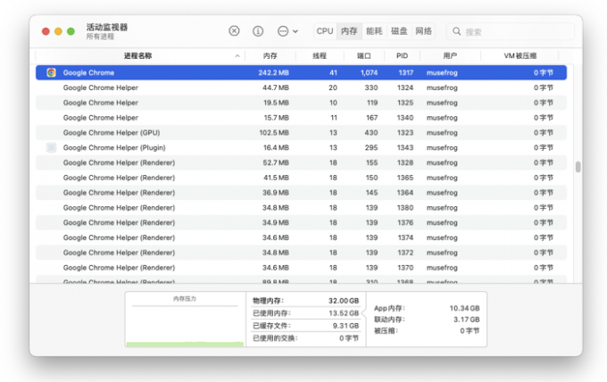The width and height of the screenshot is (607, 382).
Task: Select Renderer process with PID 1364
Action: tap(301, 193)
